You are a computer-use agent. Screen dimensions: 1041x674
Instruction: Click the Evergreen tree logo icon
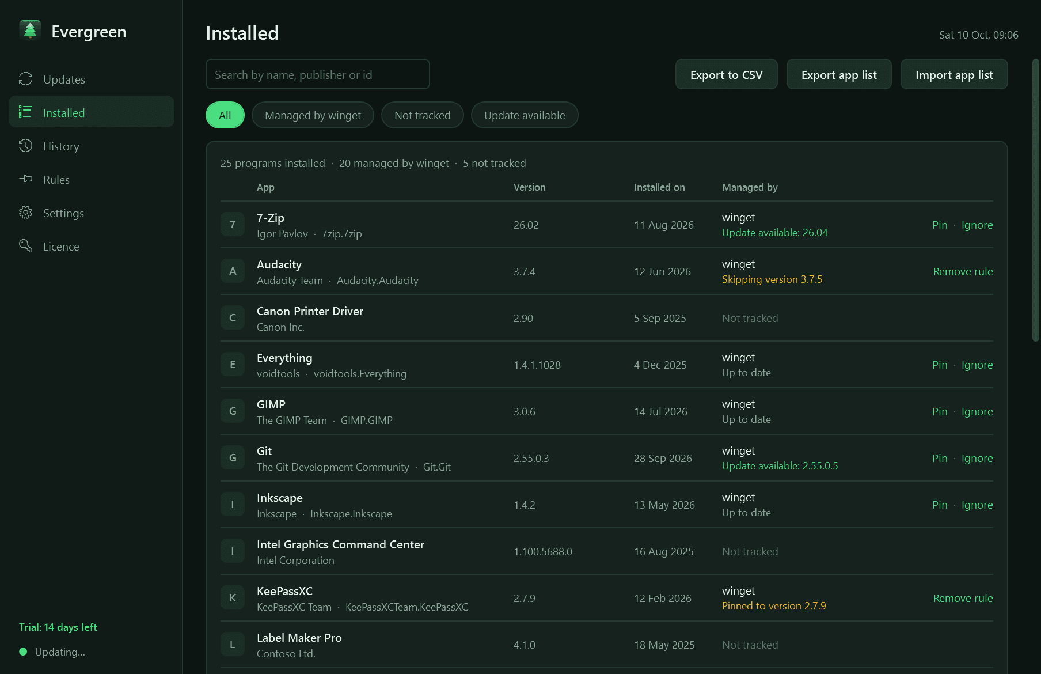coord(30,31)
